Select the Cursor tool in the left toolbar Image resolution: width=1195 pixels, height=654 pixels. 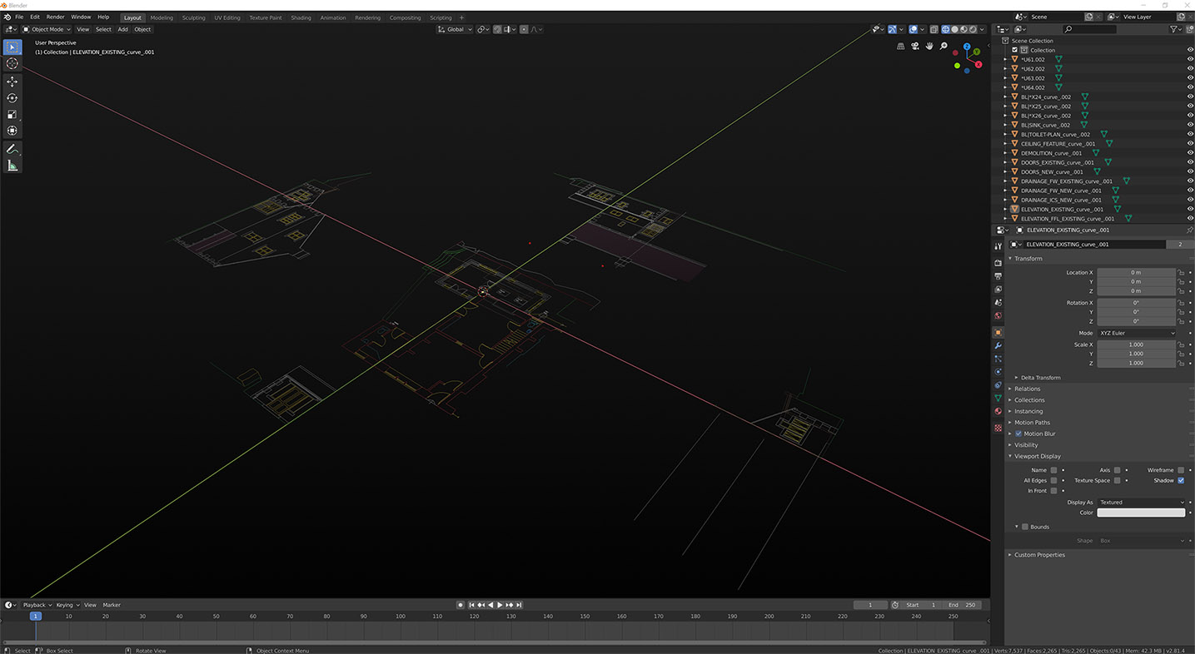coord(12,63)
